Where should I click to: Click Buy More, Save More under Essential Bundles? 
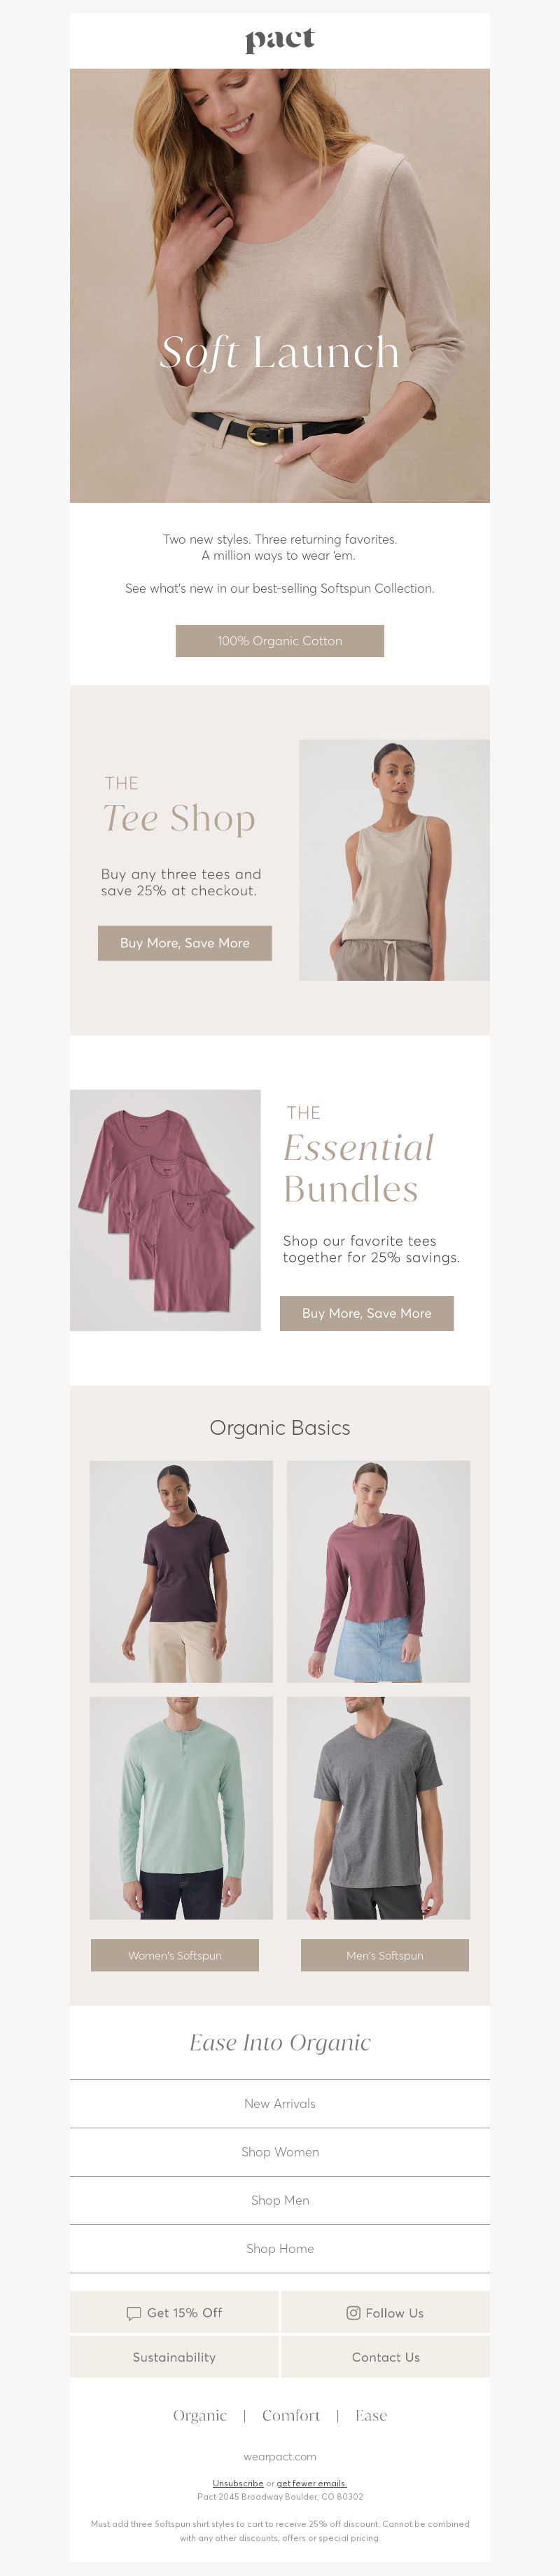[x=367, y=1313]
